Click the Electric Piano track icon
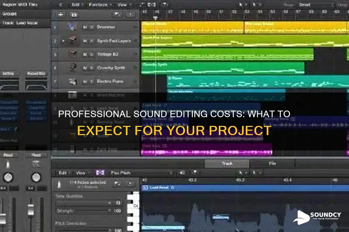The width and height of the screenshot is (349, 232). tap(72, 81)
